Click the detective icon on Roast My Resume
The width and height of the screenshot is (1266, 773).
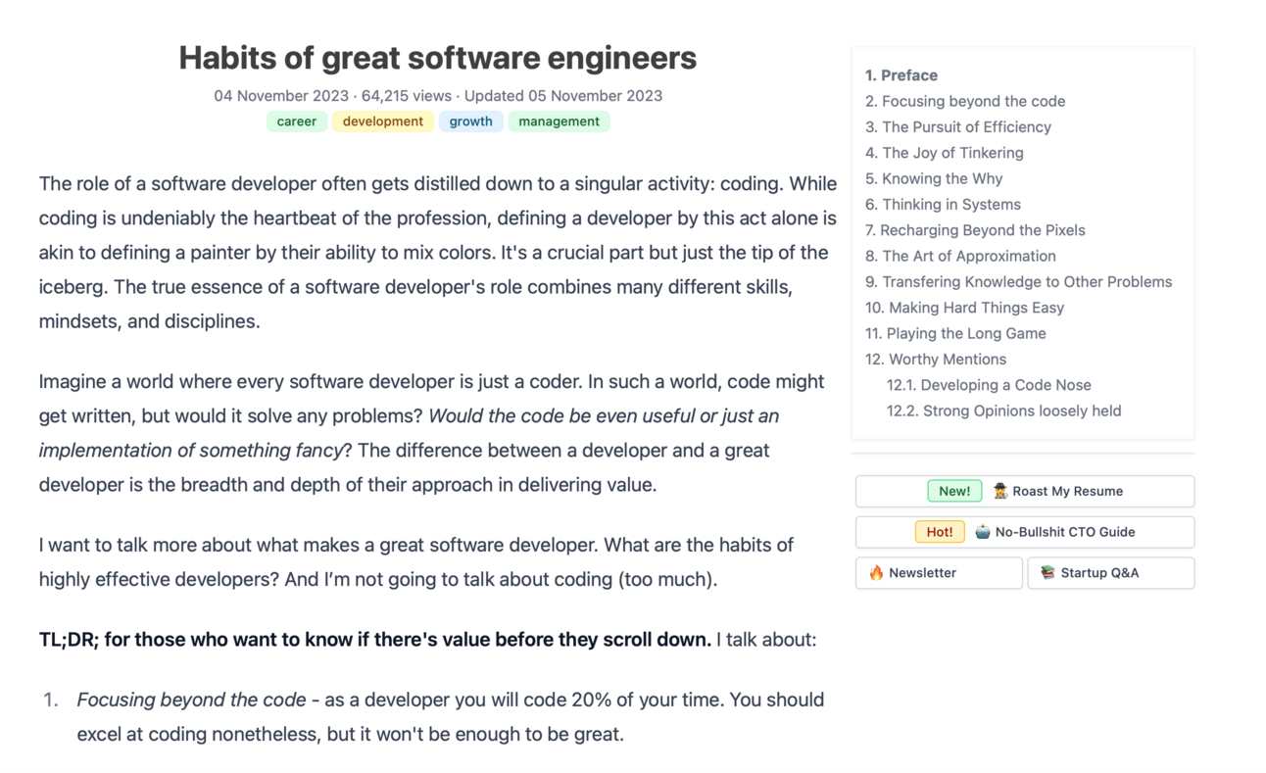pos(1000,492)
